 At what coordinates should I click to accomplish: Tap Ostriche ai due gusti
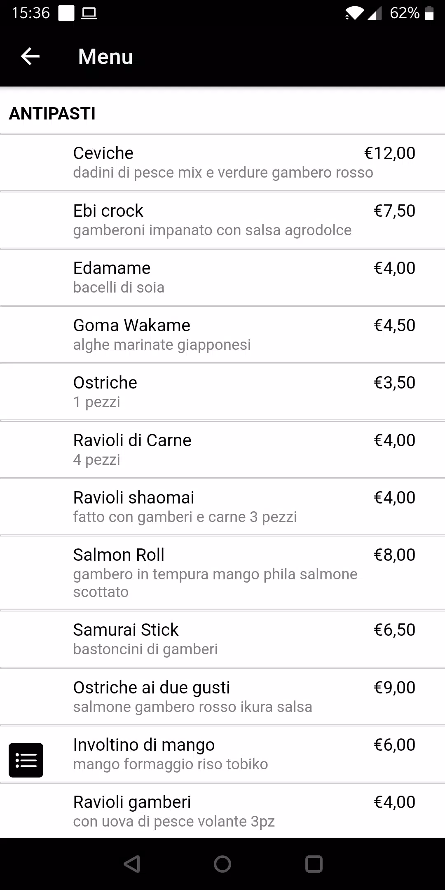point(222,697)
